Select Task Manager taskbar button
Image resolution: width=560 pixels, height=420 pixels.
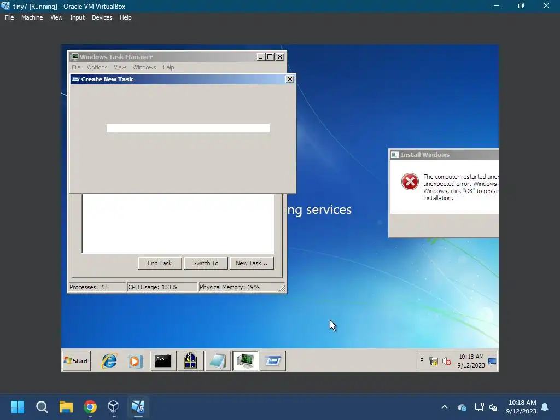246,361
